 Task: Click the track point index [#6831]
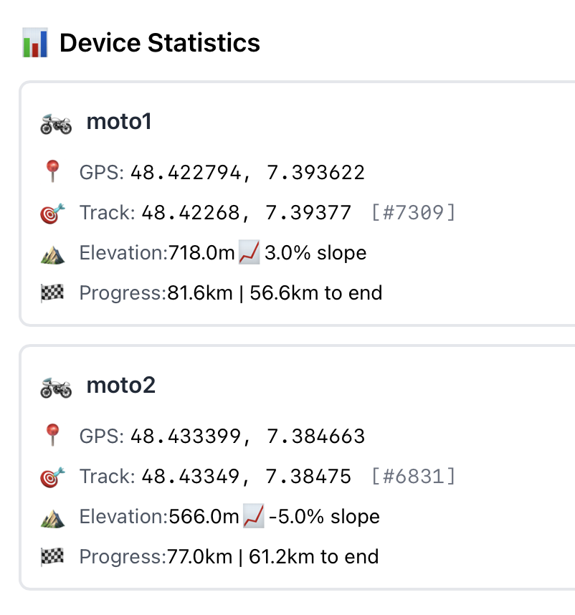(413, 476)
